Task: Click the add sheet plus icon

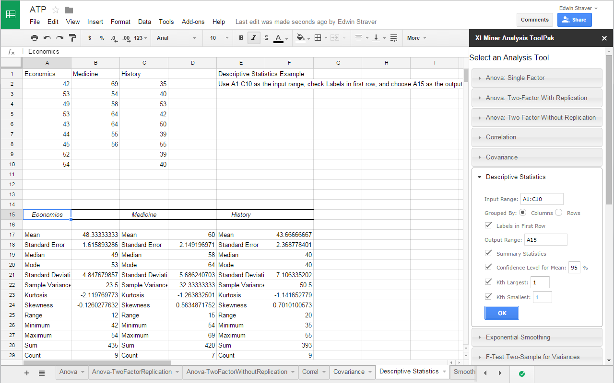Action: pyautogui.click(x=27, y=373)
